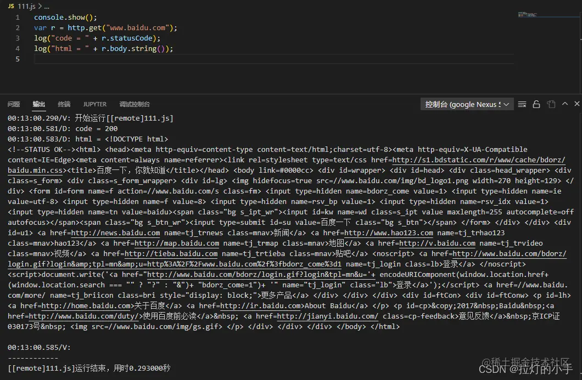Click the r.body.string() log line
The image size is (582, 380).
[x=104, y=49]
